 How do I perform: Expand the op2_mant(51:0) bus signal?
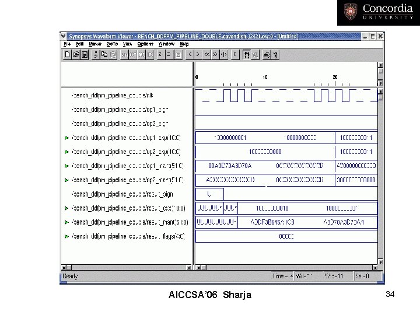click(x=66, y=180)
